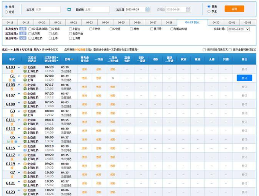Click the 出发地 departure city input field
Screen dimensions: 259x196
point(47,9)
